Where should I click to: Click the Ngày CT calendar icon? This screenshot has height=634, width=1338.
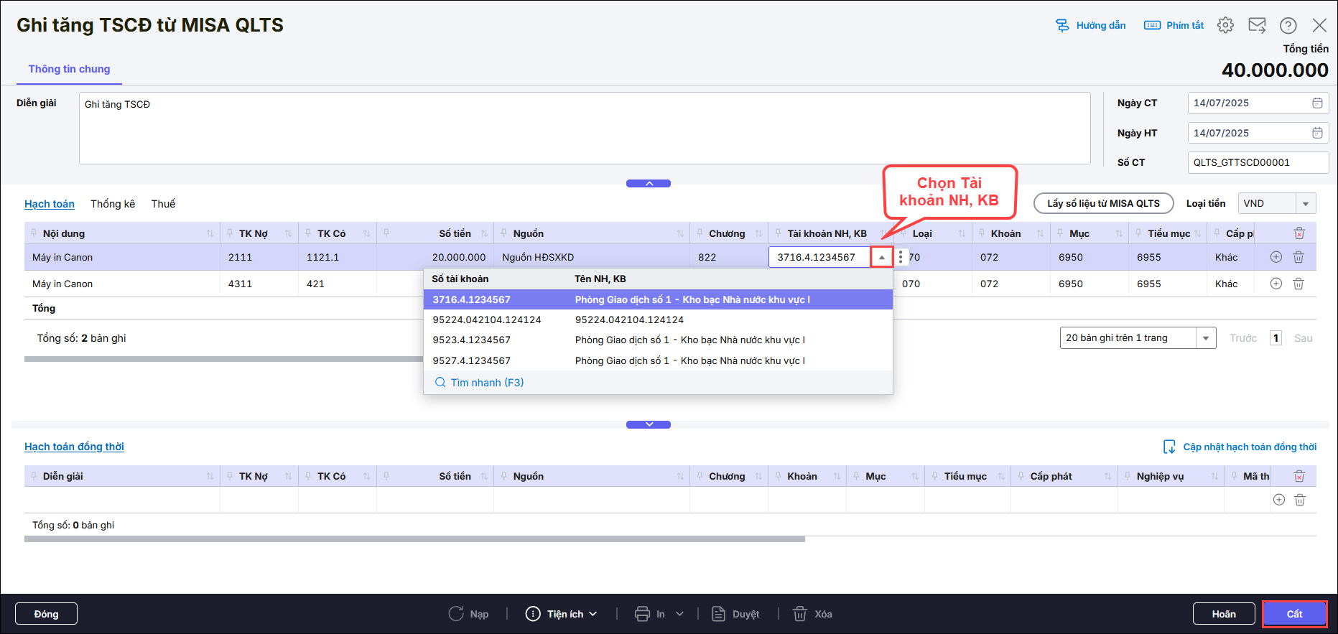point(1317,103)
